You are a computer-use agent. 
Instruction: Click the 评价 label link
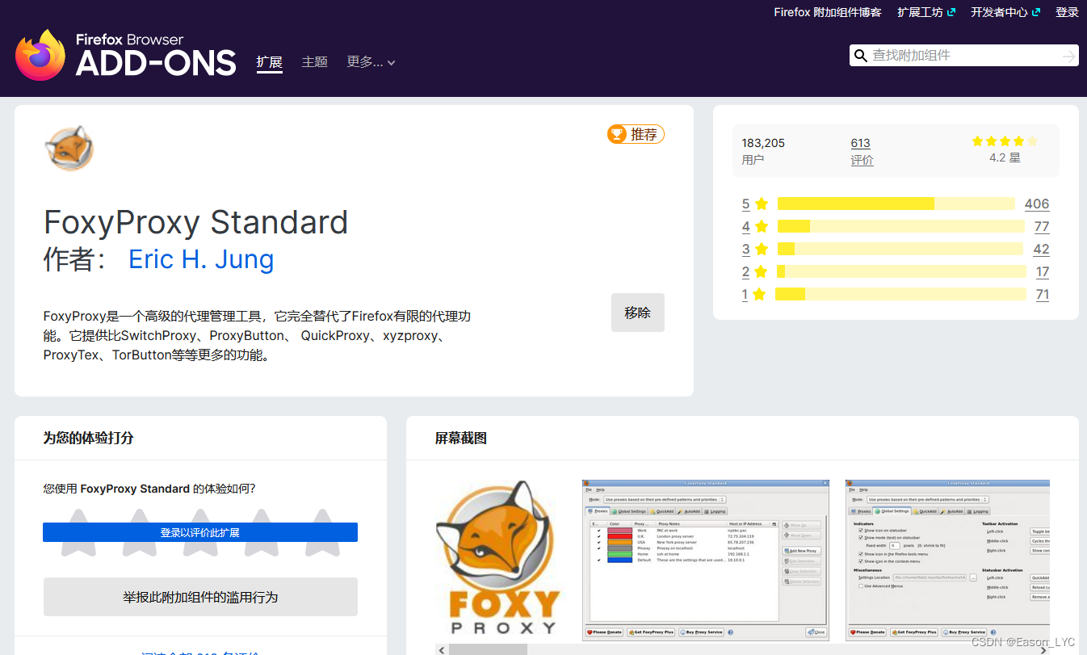coord(862,160)
